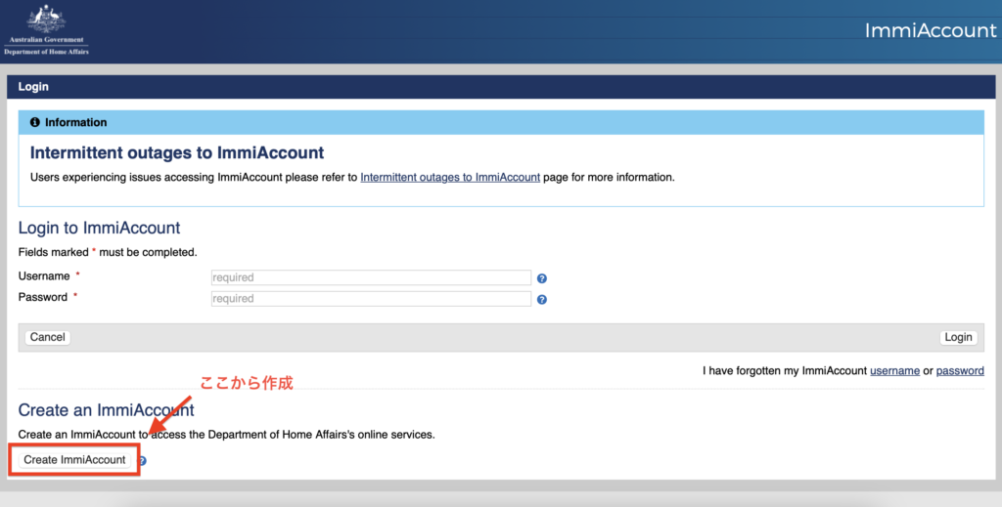Open help icon beside Password field
Screen dimensions: 1002x507
click(x=542, y=300)
